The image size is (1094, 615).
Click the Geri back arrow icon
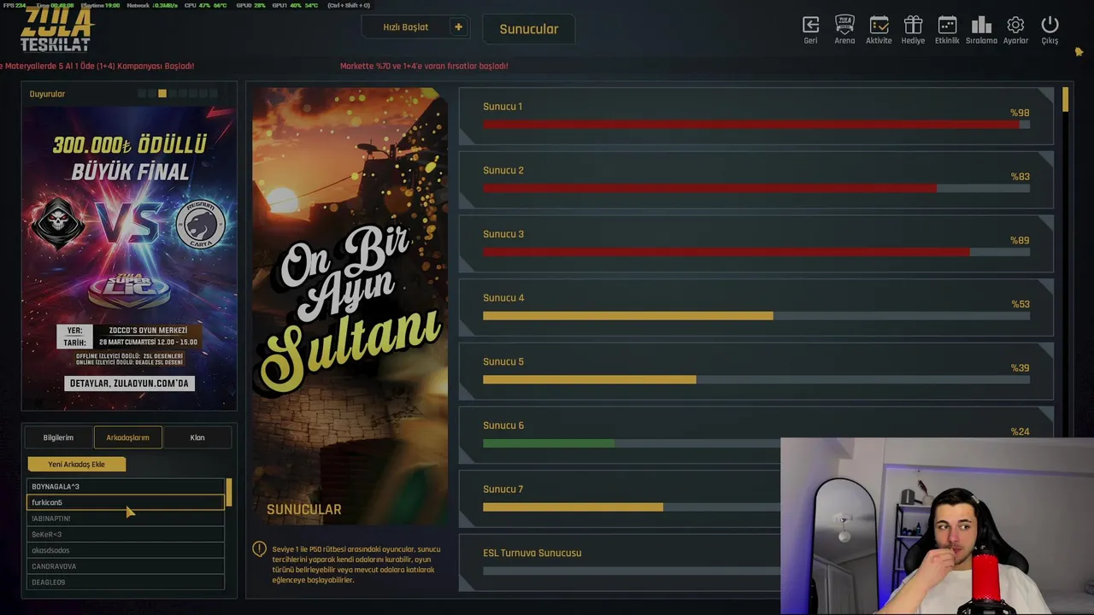(810, 25)
